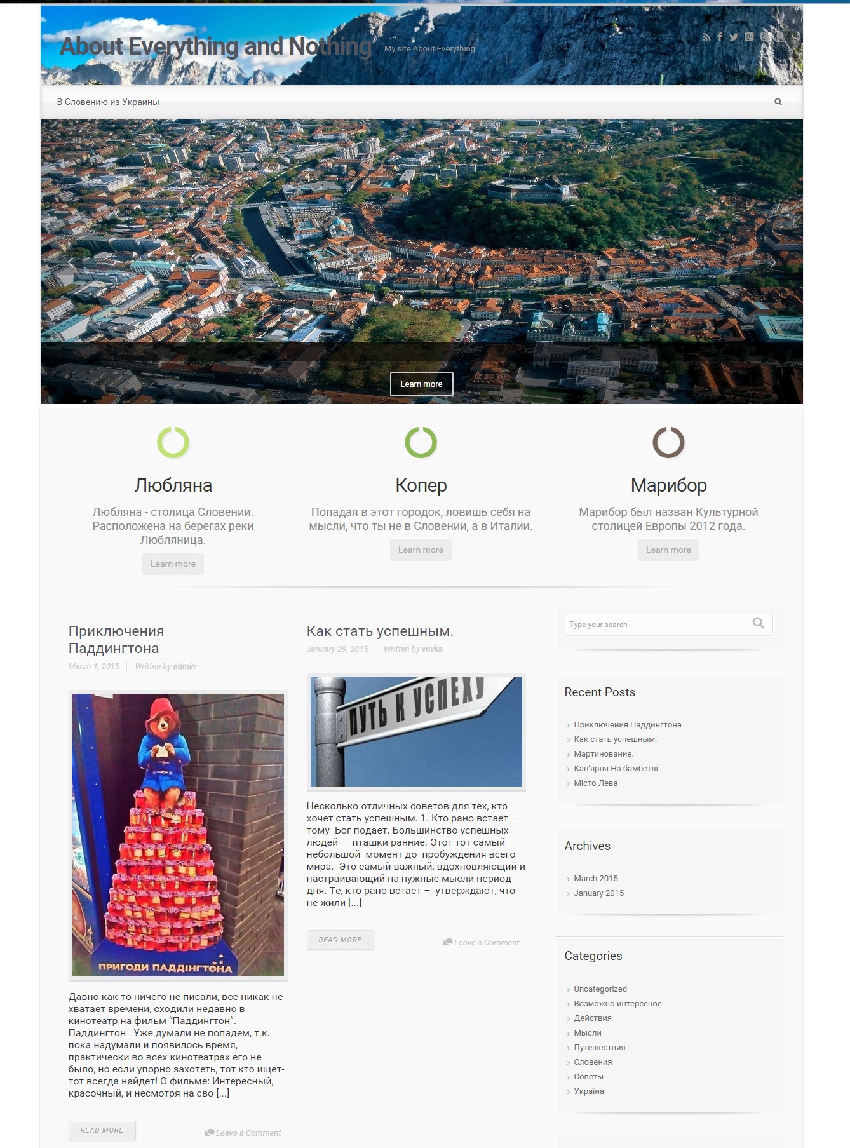850x1148 pixels.
Task: Click the dark circle icon above Марибор
Action: (x=669, y=442)
